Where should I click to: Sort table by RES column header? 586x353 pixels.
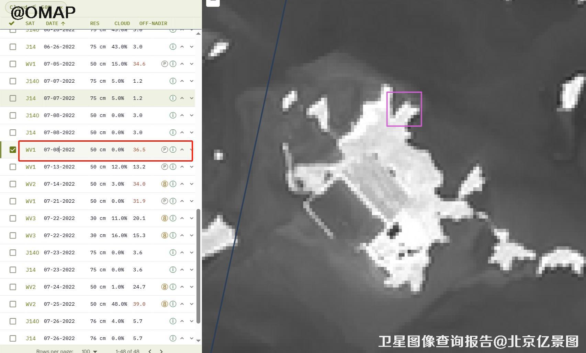(94, 23)
